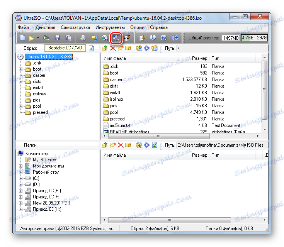
Task: Click the red Delete X in image toolbar
Action: [113, 48]
